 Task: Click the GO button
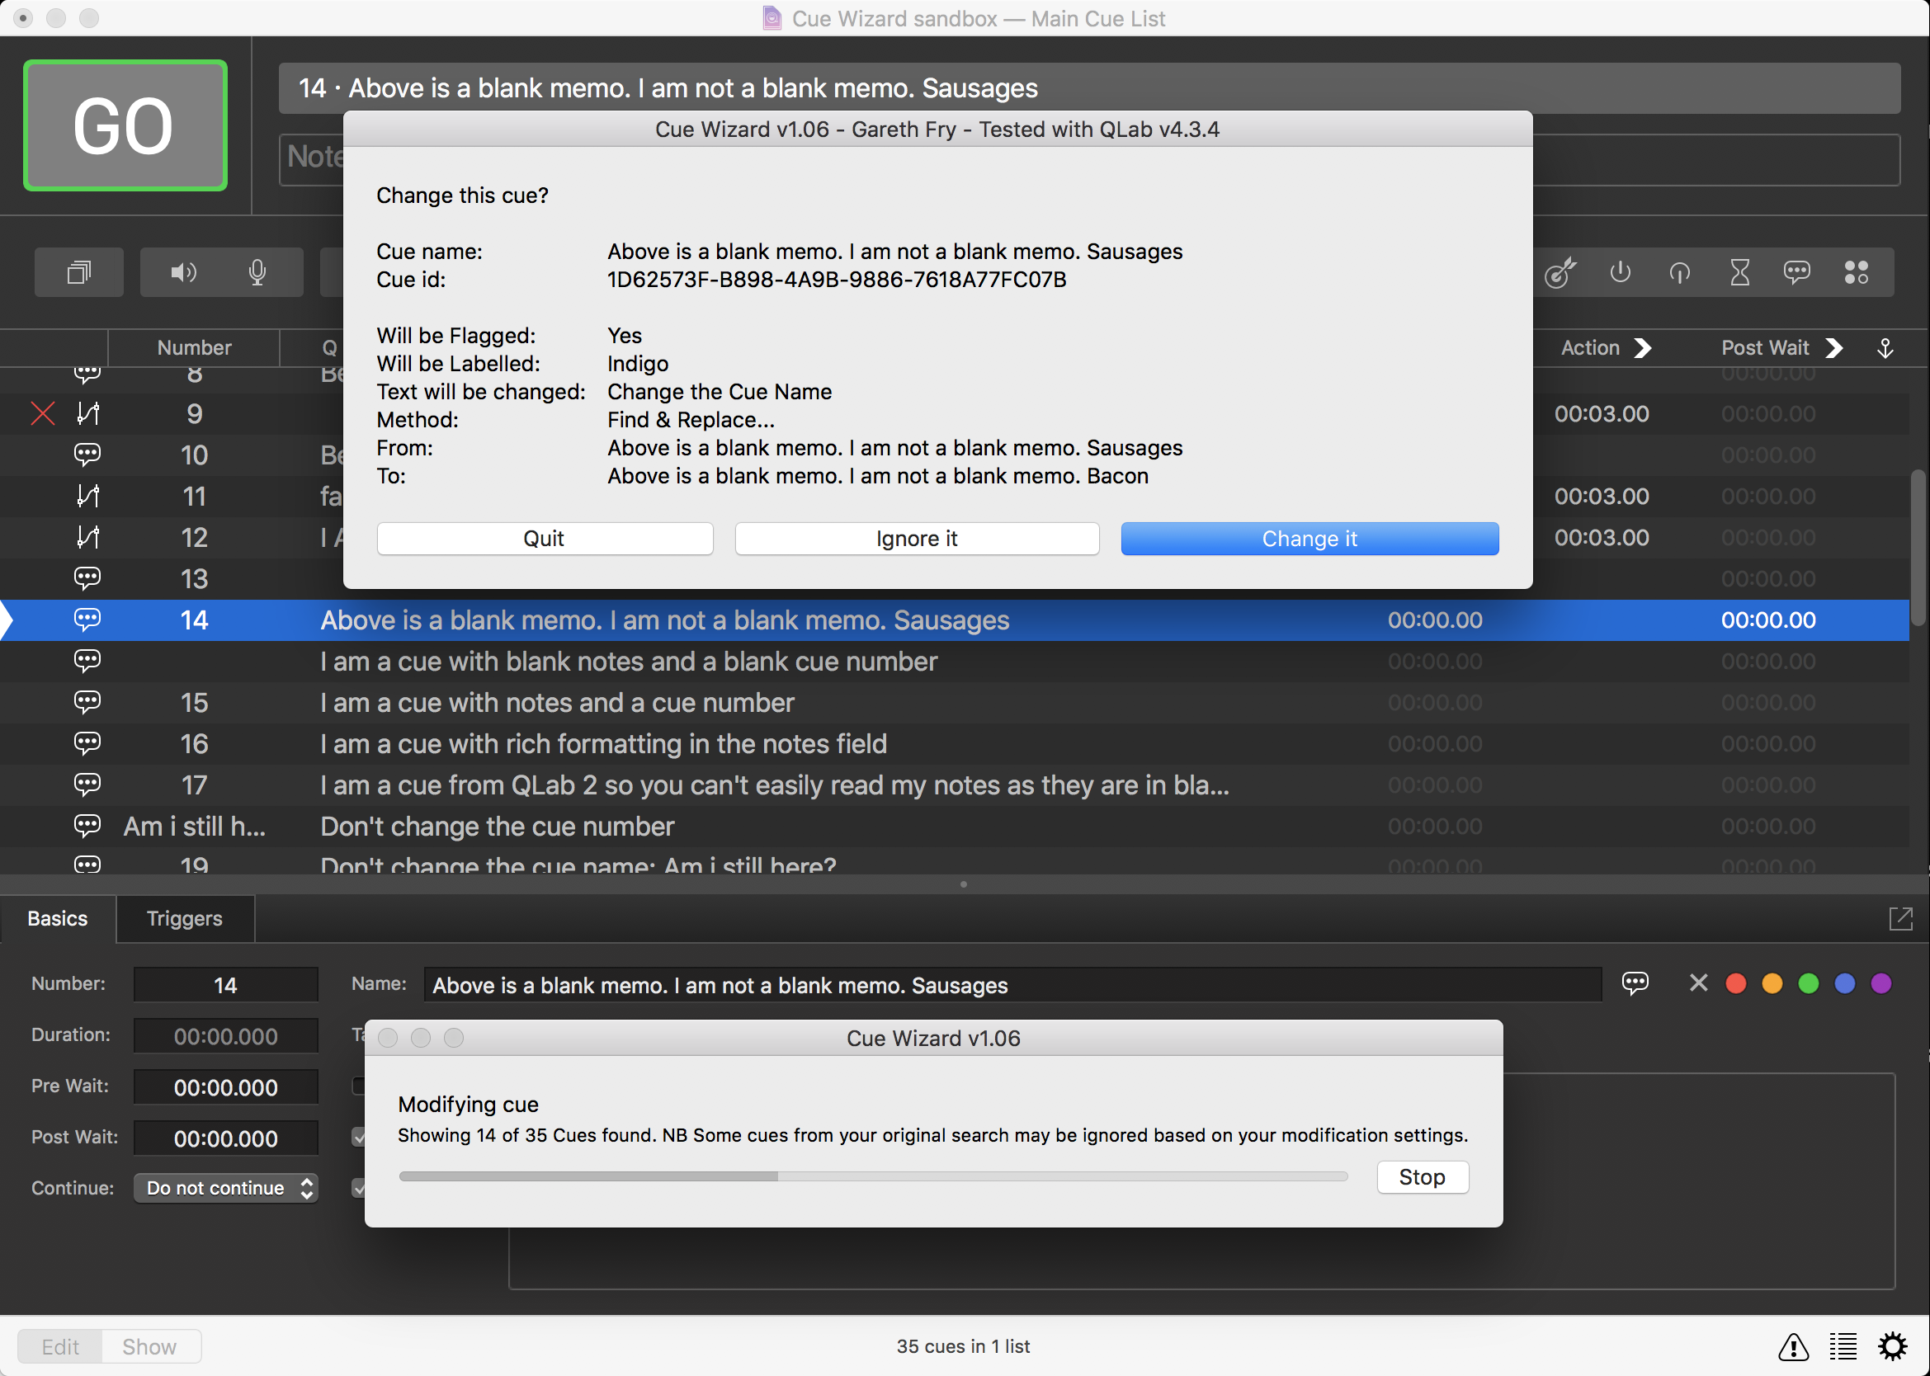click(x=125, y=125)
